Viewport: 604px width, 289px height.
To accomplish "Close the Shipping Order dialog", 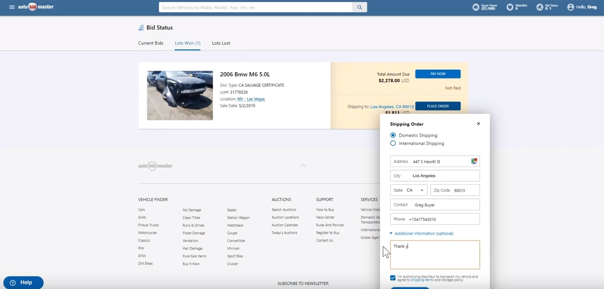I will (478, 124).
